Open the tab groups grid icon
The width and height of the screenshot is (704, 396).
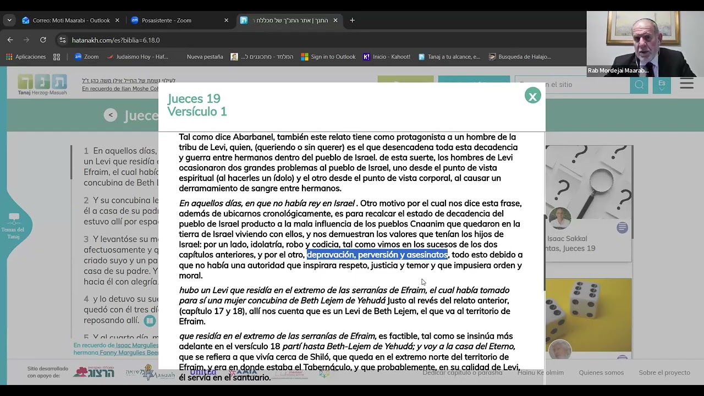[x=57, y=57]
